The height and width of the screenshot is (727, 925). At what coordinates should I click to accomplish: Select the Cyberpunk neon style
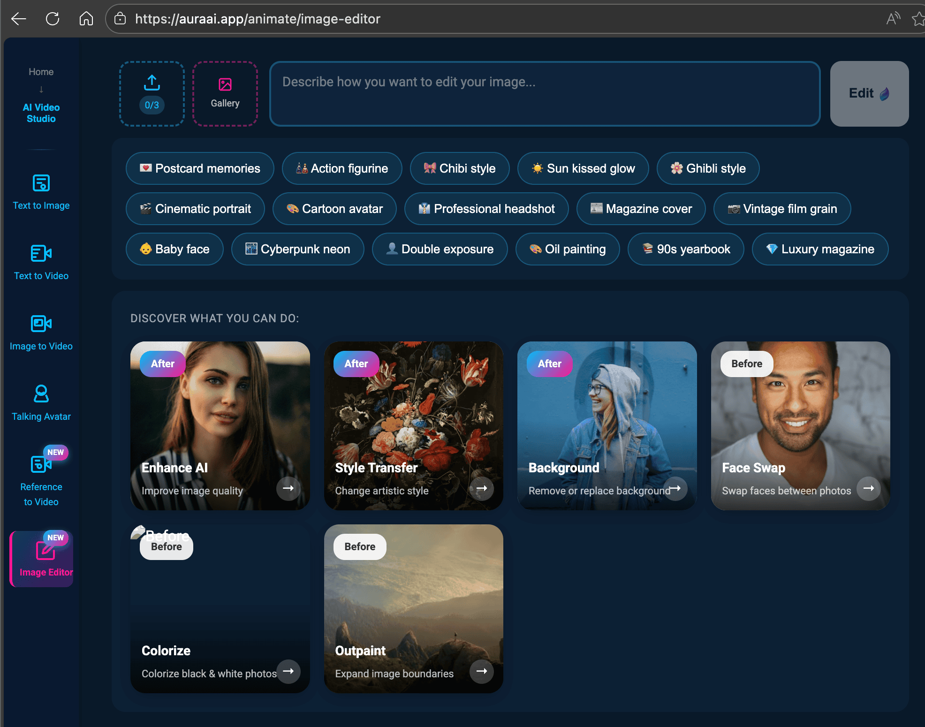click(x=297, y=249)
